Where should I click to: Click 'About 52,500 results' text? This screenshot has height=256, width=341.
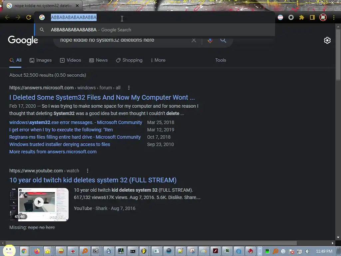tap(48, 75)
